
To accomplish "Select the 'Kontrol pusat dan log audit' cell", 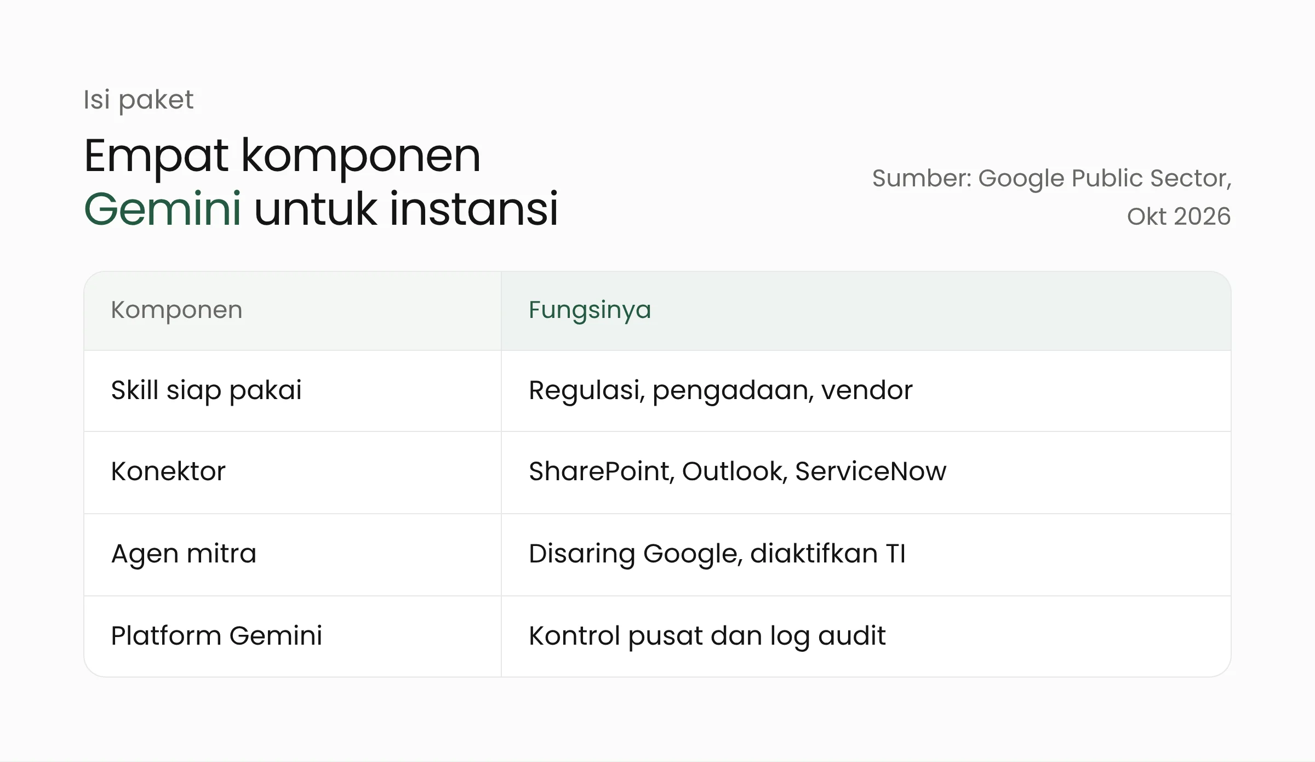I will click(x=866, y=636).
